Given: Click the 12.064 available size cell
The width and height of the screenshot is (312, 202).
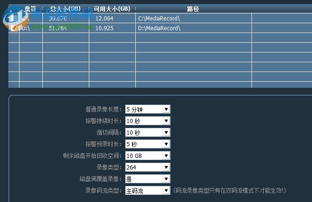Looking at the screenshot, I should [x=112, y=18].
